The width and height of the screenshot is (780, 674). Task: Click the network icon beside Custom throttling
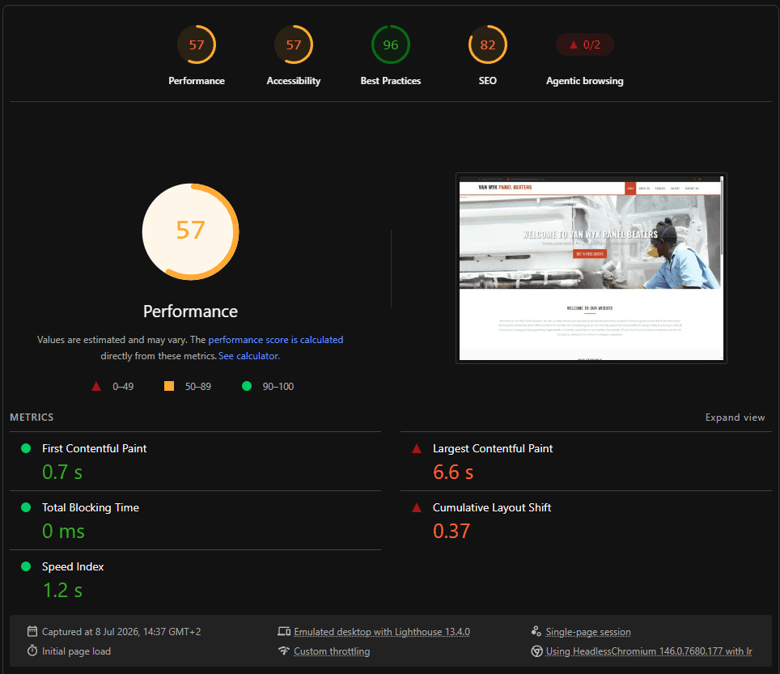pos(284,651)
